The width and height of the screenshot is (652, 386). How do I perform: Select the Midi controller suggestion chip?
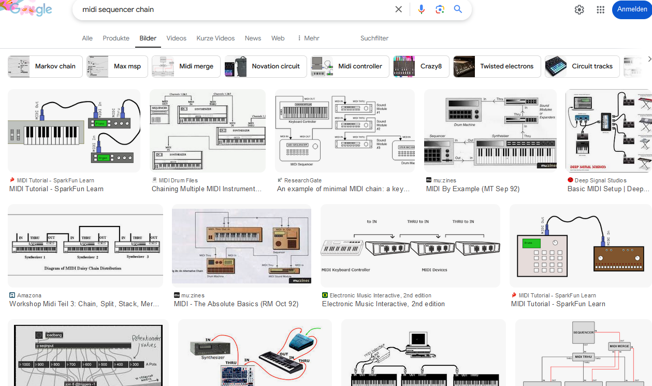(x=350, y=66)
